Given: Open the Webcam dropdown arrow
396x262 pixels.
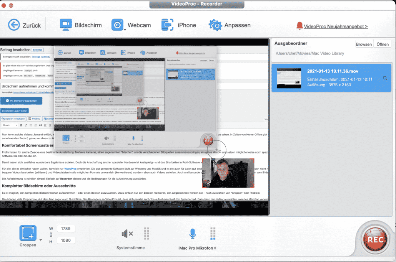Looking at the screenshot, I should click(x=125, y=30).
